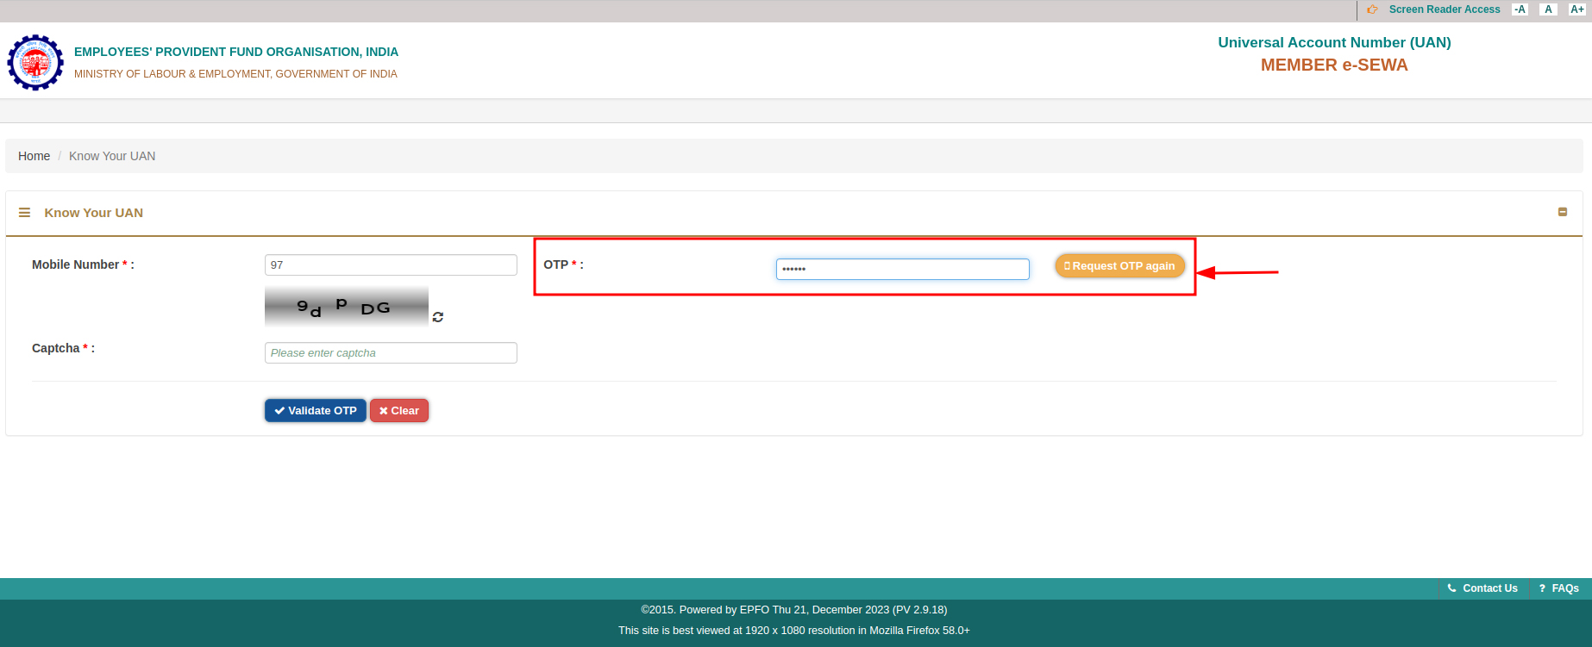Click the footer copyright EPFO text
This screenshot has height=647, width=1592.
[x=794, y=610]
